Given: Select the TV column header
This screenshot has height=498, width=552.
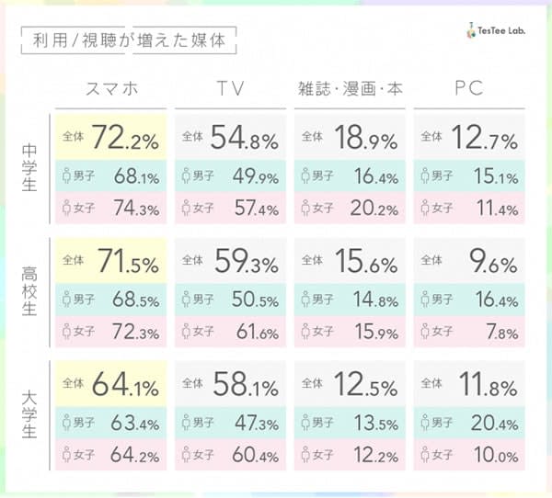Looking at the screenshot, I should 231,88.
